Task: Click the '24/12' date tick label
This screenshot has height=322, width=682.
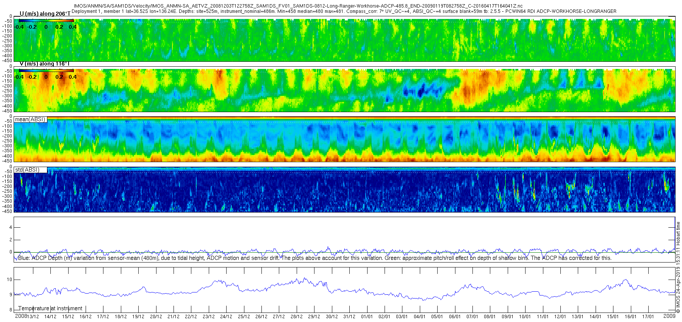Action: [226, 317]
